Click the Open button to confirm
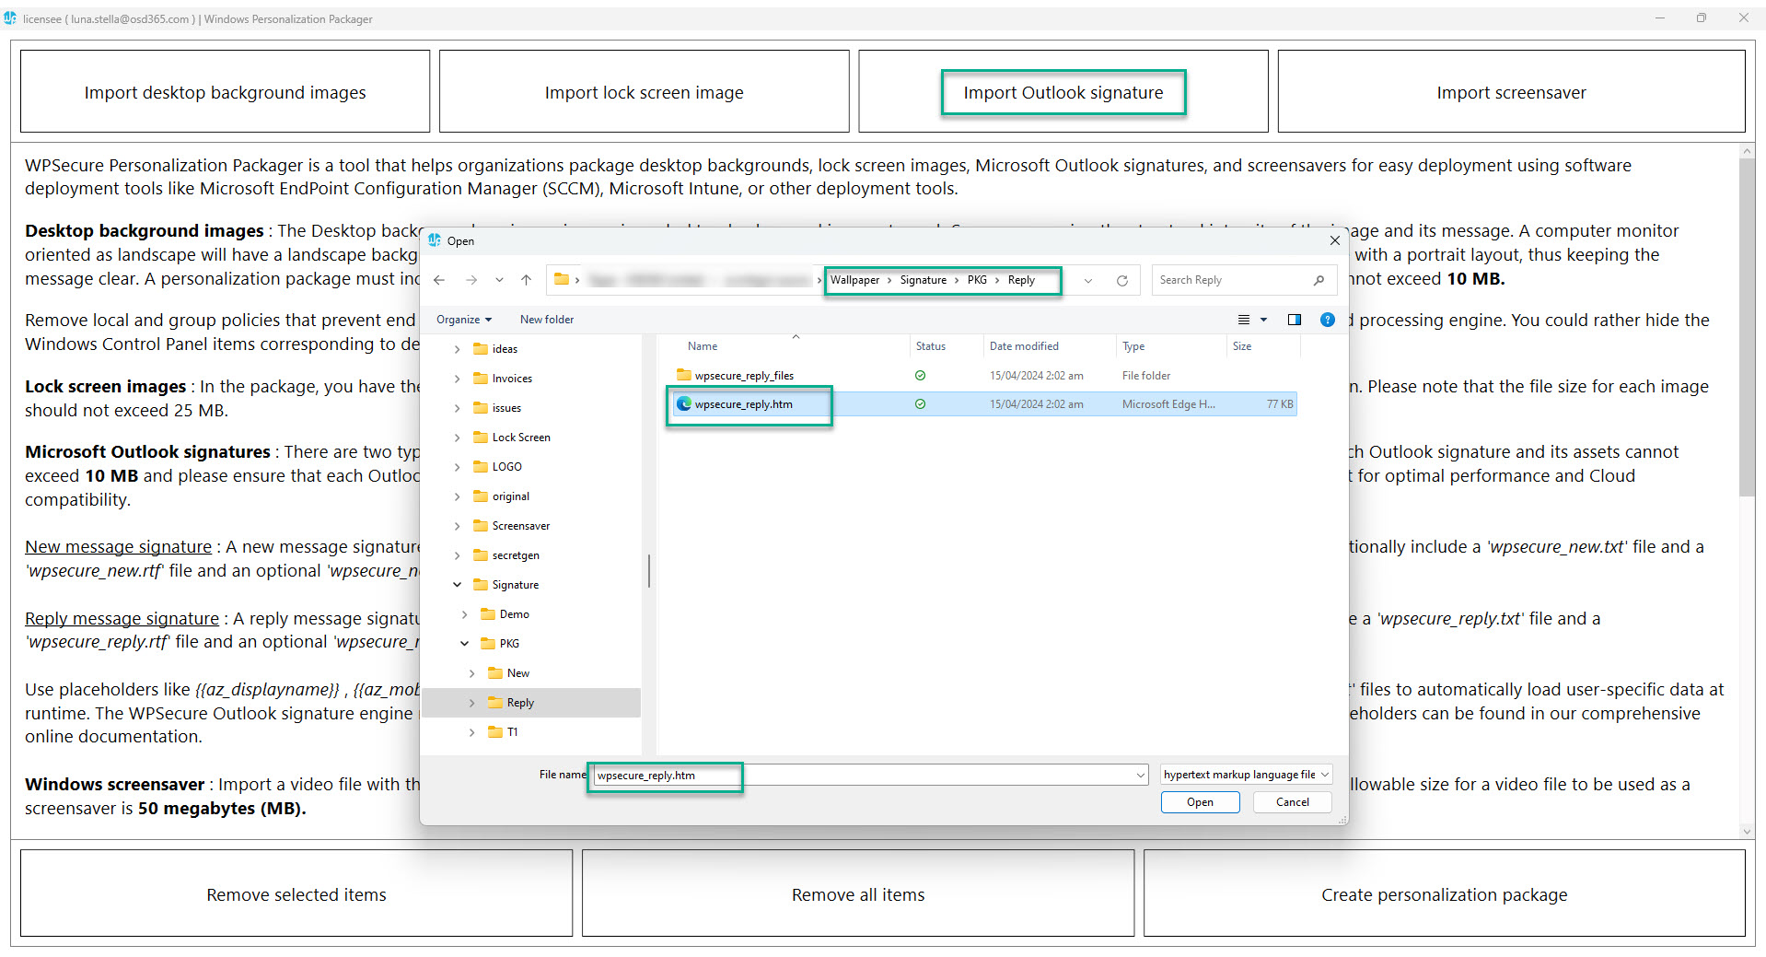The image size is (1766, 957). point(1200,802)
